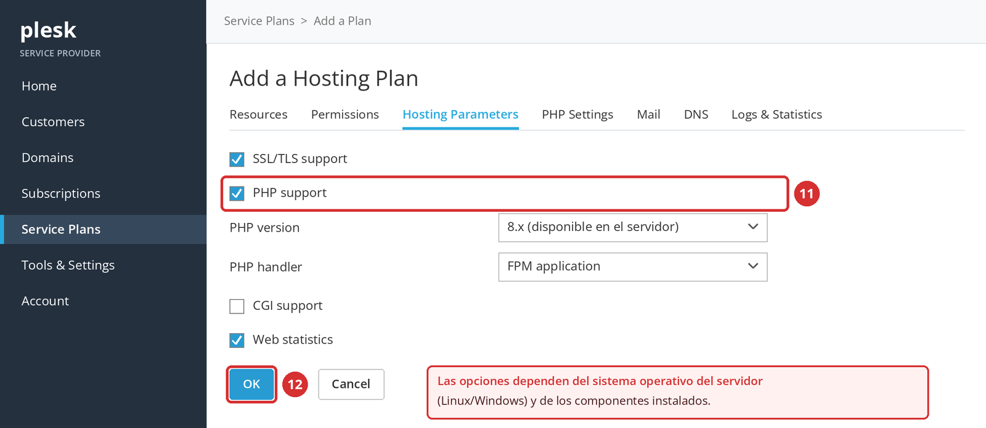This screenshot has width=986, height=428.
Task: Click the CGI support label
Action: point(288,305)
